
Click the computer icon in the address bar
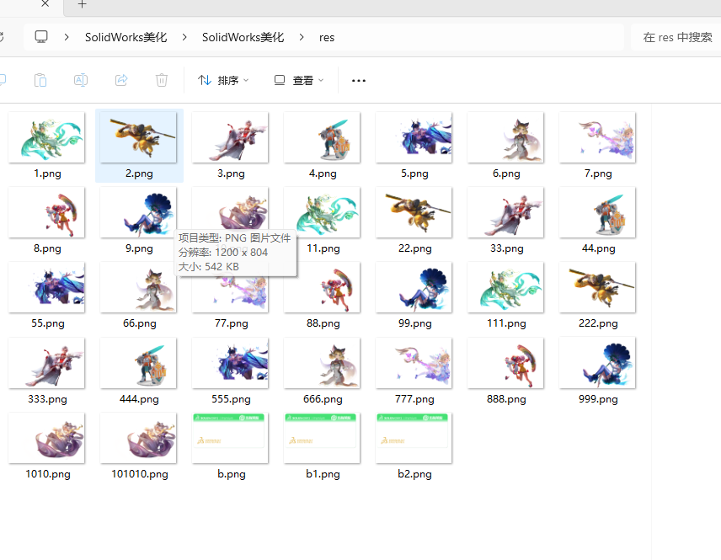(x=41, y=37)
